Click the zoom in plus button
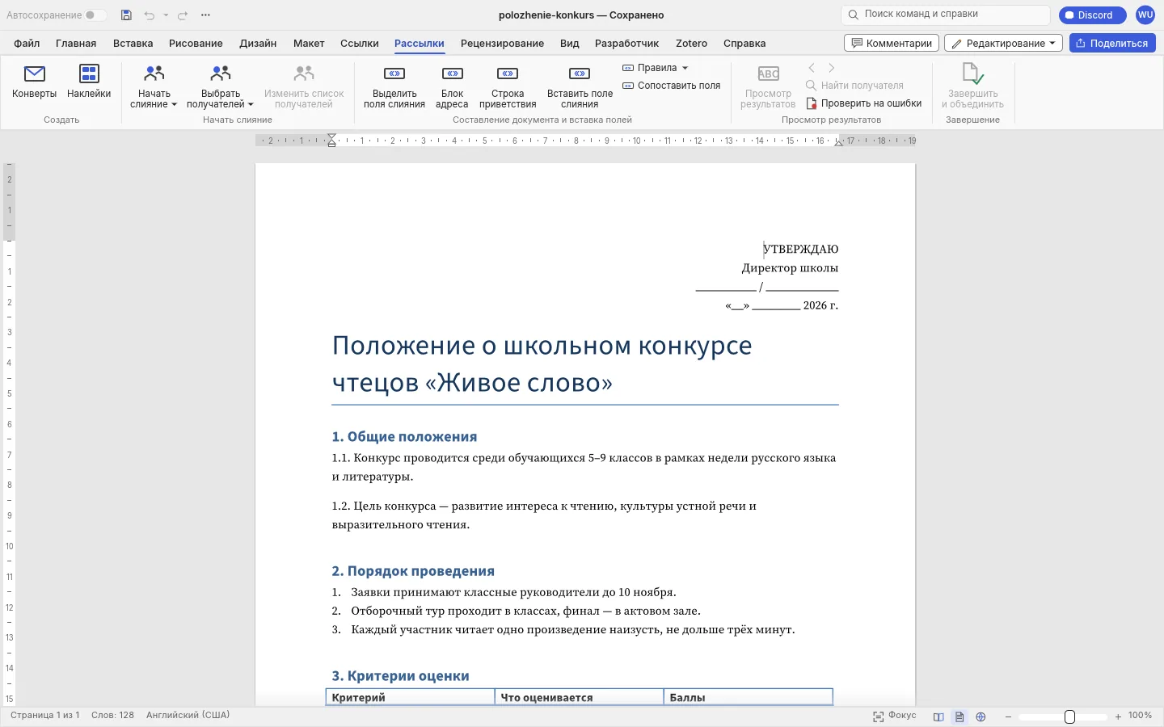Image resolution: width=1164 pixels, height=727 pixels. pyautogui.click(x=1118, y=716)
